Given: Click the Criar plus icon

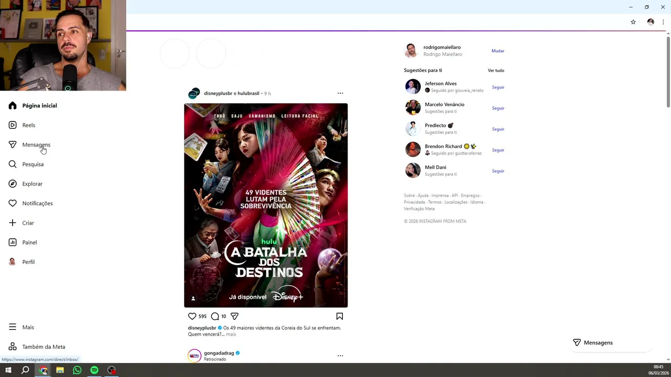Looking at the screenshot, I should (13, 223).
